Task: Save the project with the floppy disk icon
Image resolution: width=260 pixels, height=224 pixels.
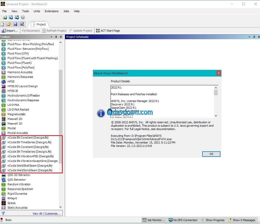Action: tap(15, 24)
